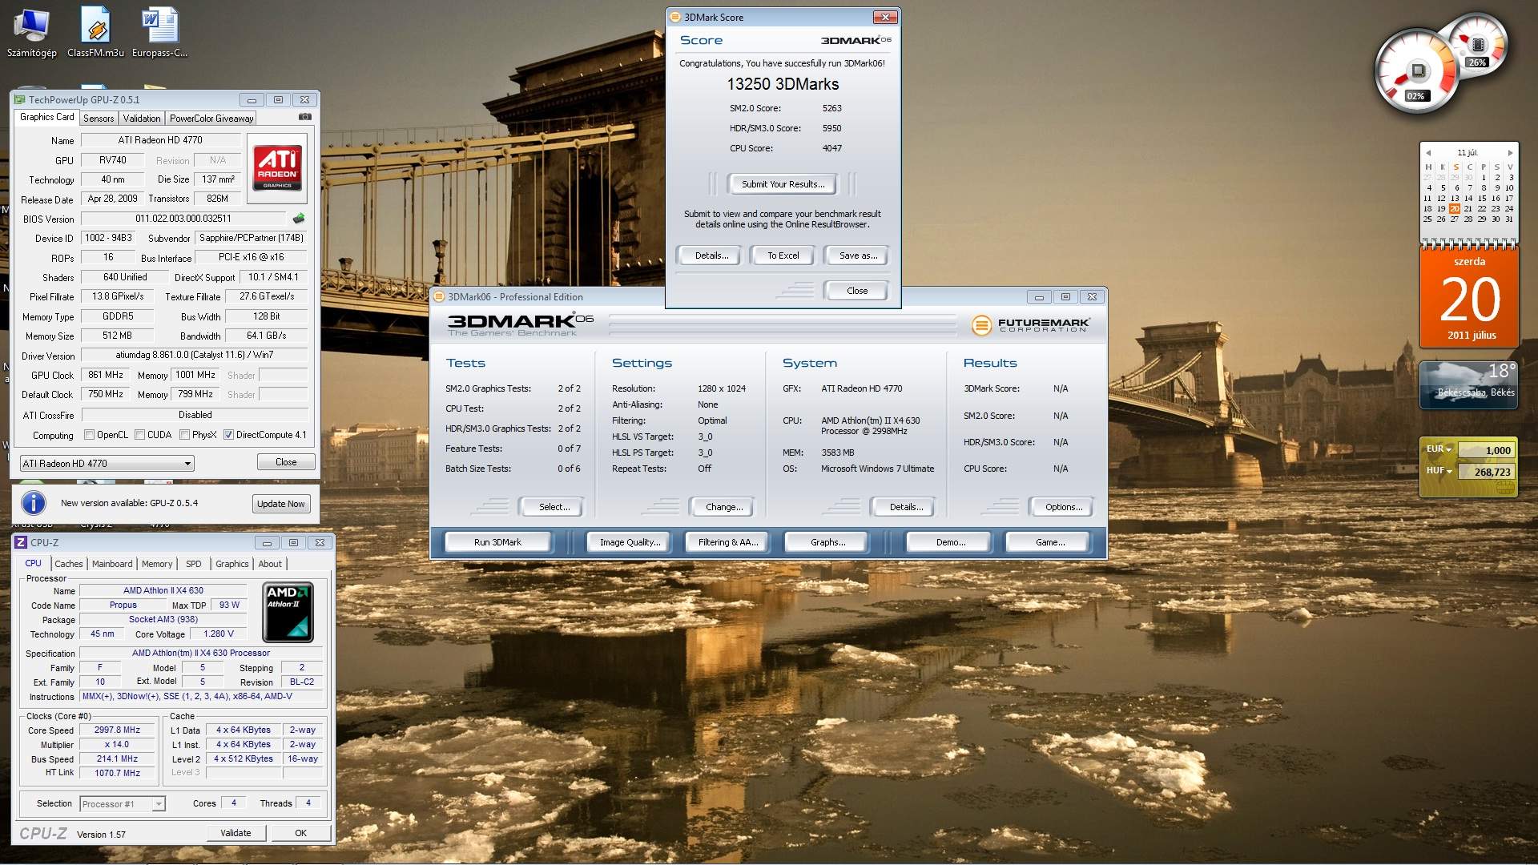Click the ATI Radeon logo in GPU-Z
Screen dimensions: 1538x865
[277, 167]
